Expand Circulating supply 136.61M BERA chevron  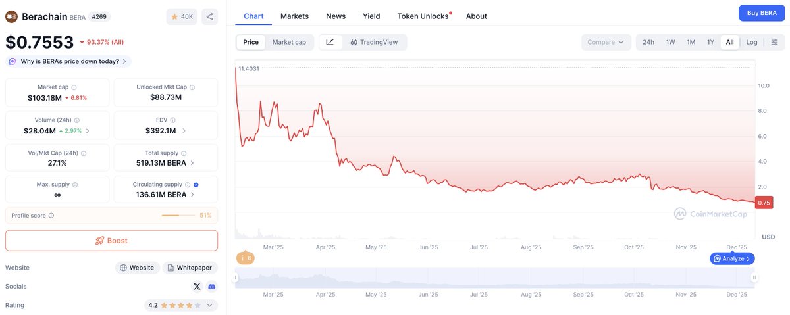(x=192, y=195)
